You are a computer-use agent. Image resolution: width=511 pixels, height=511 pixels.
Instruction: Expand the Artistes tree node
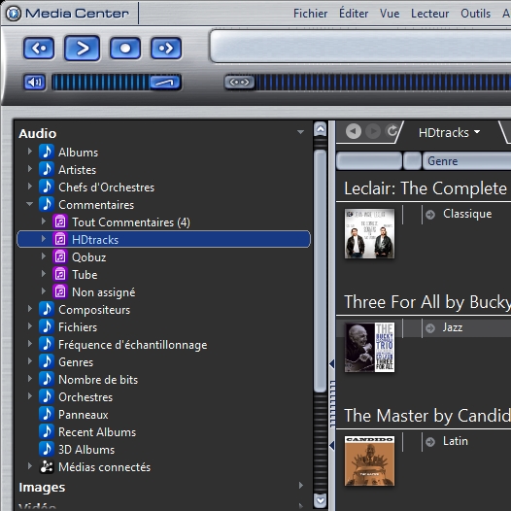pos(30,169)
